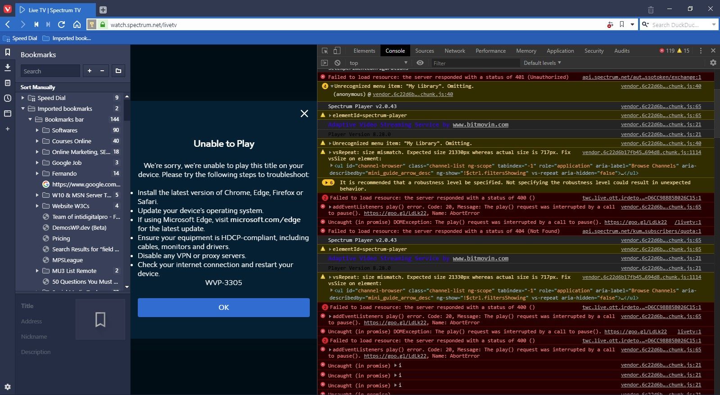Screen dimensions: 720x395
Task: Open the Notes side panel icon
Action: click(x=8, y=83)
